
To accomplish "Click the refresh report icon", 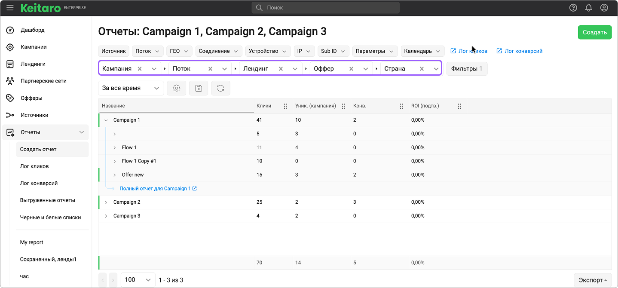I will (x=220, y=88).
